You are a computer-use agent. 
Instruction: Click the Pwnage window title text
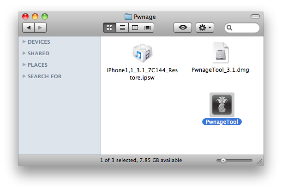144,17
